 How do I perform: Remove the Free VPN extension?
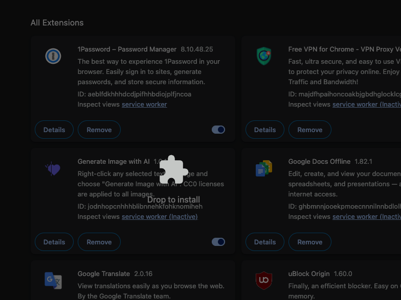tap(310, 130)
